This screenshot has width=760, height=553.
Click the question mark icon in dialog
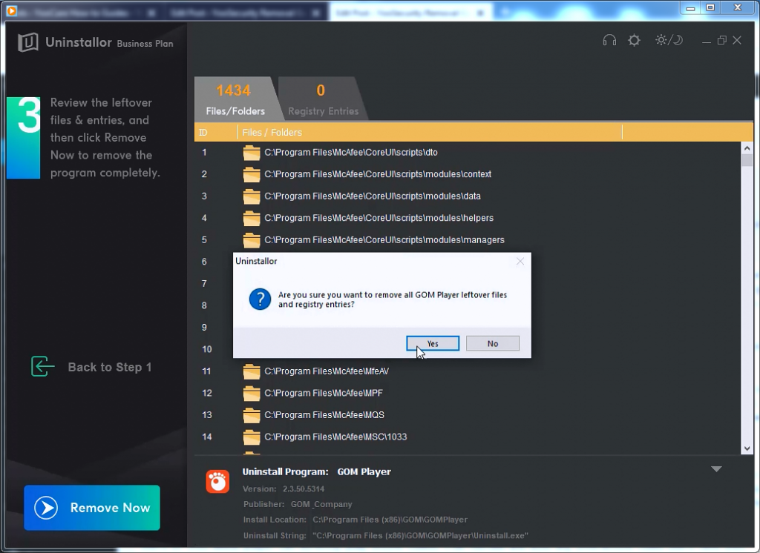coord(260,299)
